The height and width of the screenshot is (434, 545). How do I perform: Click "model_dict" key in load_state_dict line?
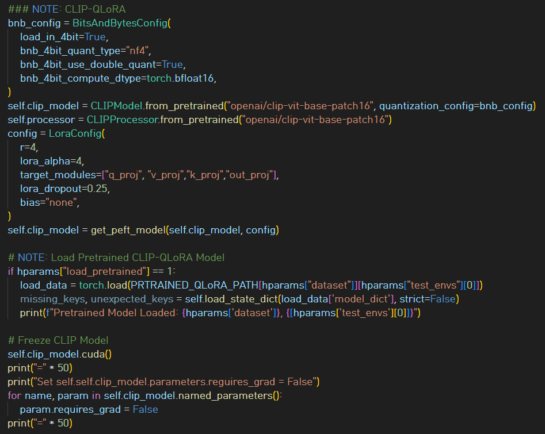tap(361, 299)
